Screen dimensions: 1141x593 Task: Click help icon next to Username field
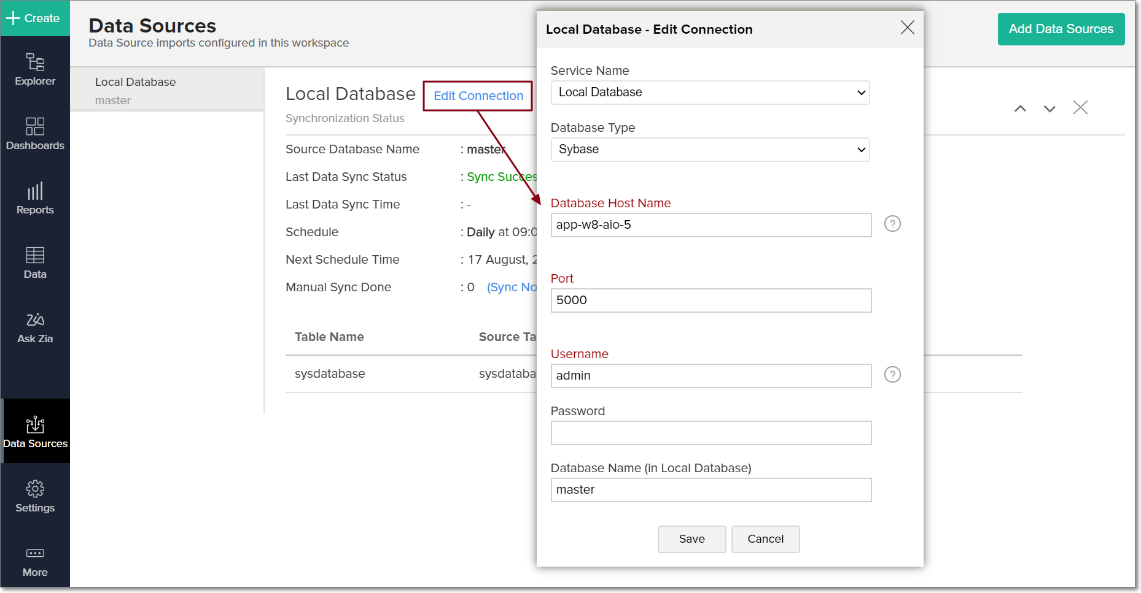click(x=892, y=375)
